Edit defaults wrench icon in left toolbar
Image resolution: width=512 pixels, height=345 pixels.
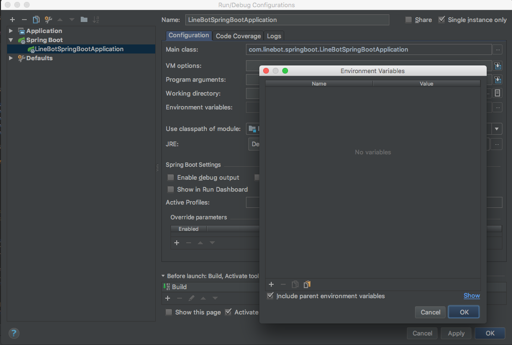click(x=48, y=20)
